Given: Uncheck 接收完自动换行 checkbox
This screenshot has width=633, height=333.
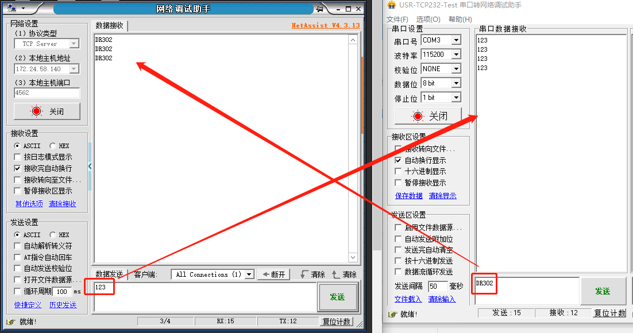Looking at the screenshot, I should pyautogui.click(x=18, y=168).
